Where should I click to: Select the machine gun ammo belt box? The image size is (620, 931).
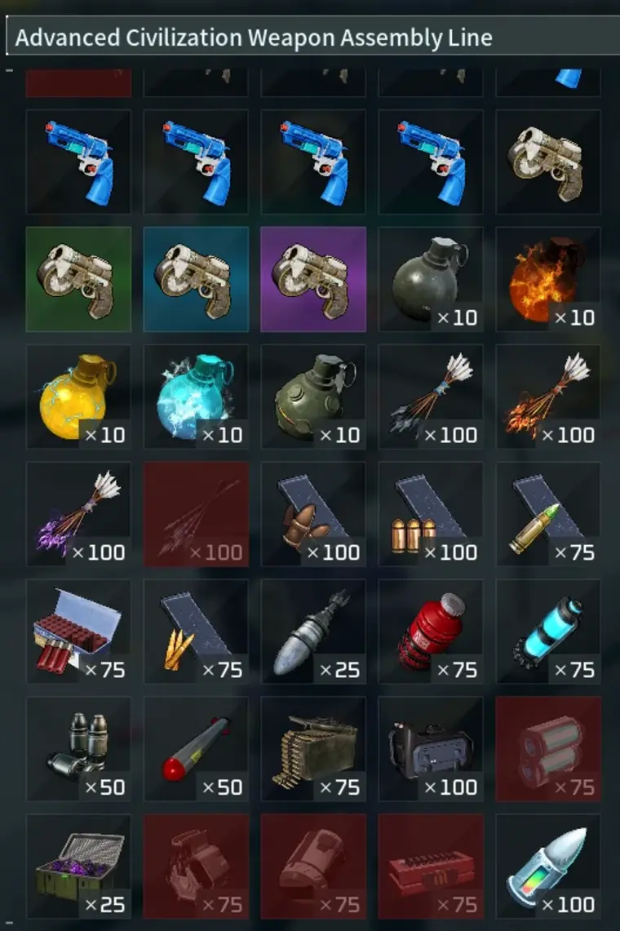313,749
